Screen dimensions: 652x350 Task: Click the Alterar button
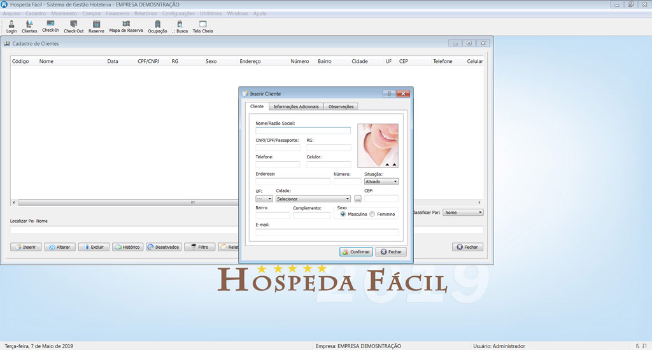pos(60,247)
